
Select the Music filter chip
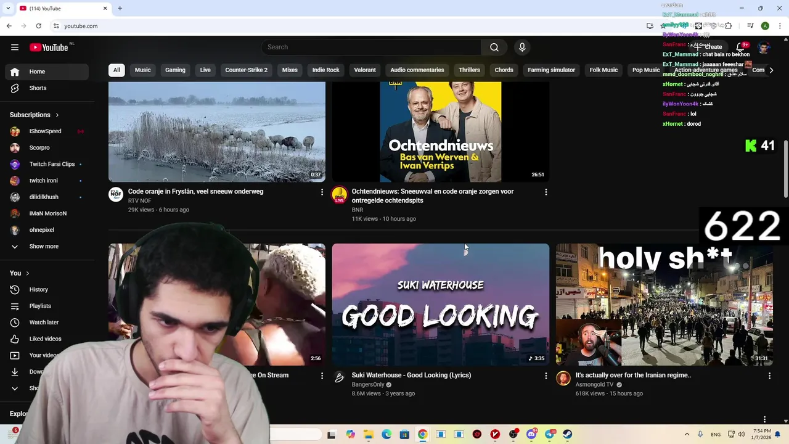click(142, 70)
